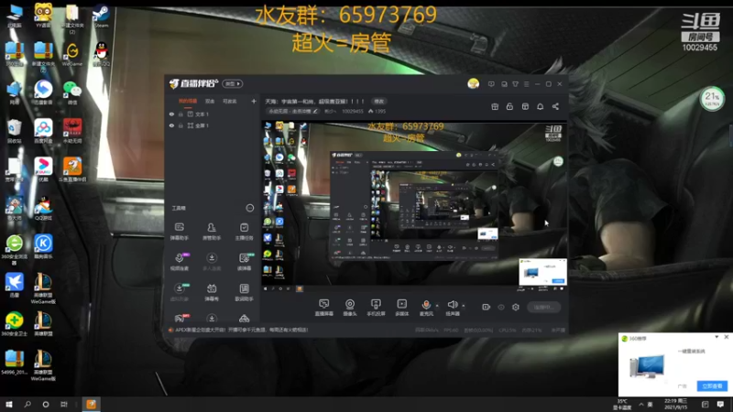Expand the speaker options arrow
The width and height of the screenshot is (733, 412).
tap(464, 306)
